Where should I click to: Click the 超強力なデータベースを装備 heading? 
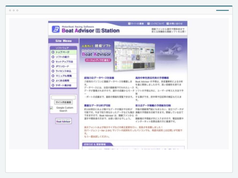99,78
